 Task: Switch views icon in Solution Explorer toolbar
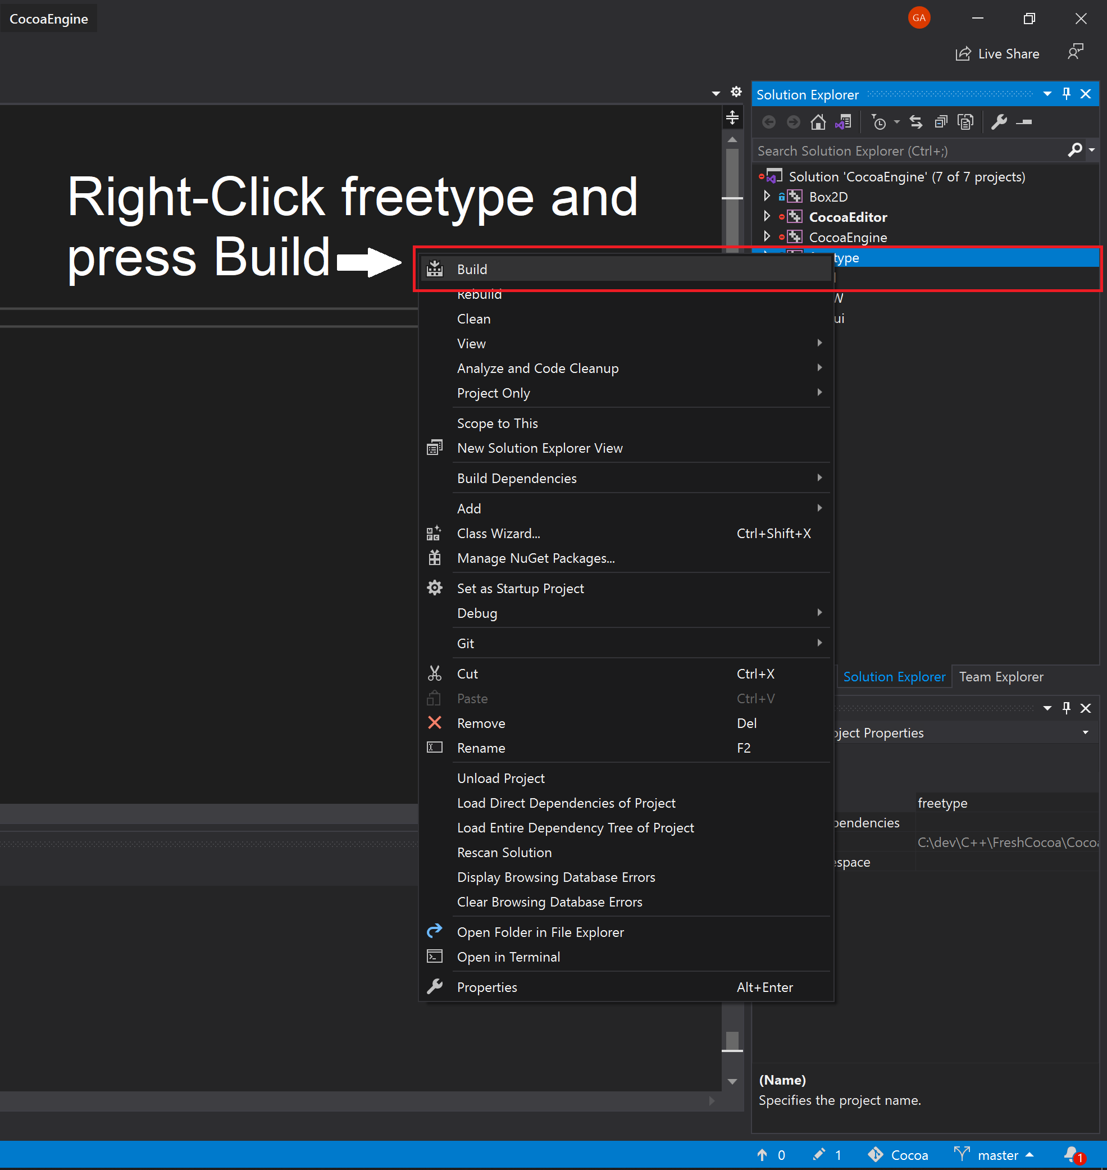tap(843, 122)
